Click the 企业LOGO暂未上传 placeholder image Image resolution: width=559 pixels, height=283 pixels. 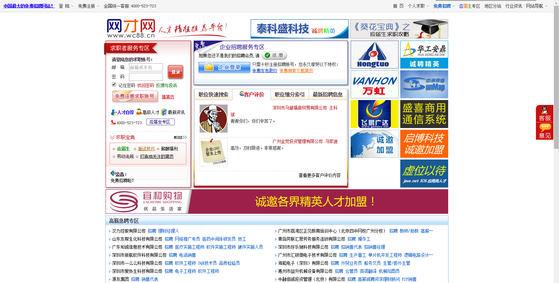(214, 152)
